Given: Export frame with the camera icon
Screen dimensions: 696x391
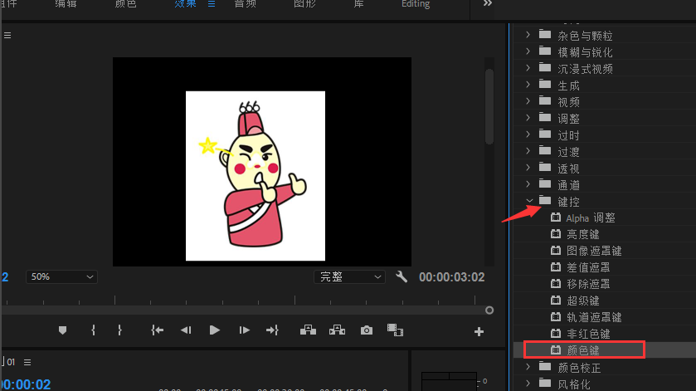Looking at the screenshot, I should (367, 330).
